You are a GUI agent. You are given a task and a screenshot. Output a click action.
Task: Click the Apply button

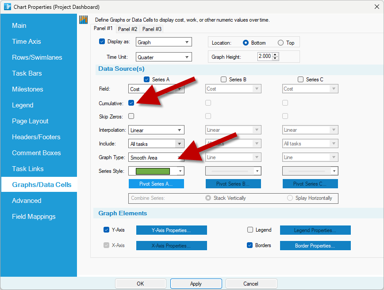coord(196,284)
